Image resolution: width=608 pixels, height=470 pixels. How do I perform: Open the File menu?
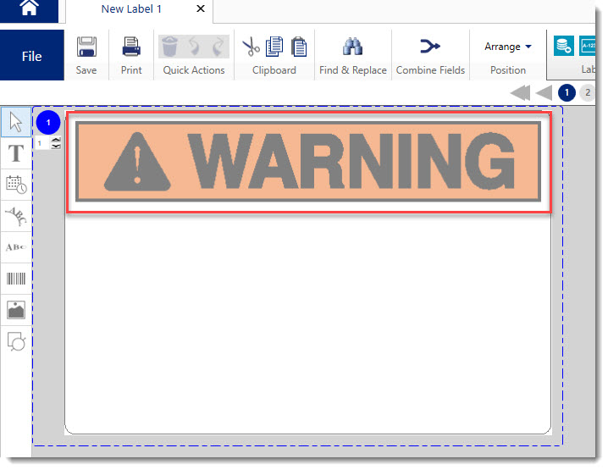coord(31,56)
